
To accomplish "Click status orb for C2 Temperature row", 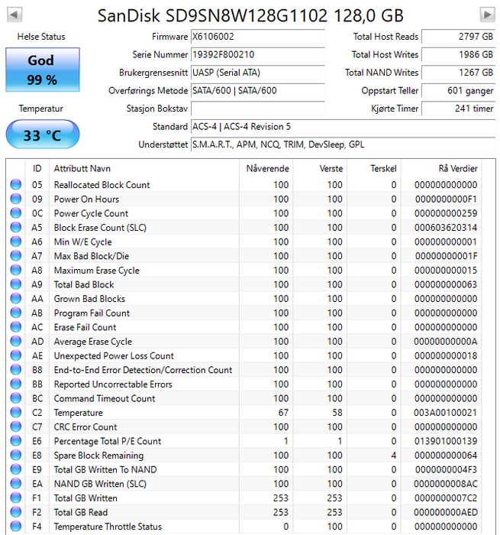I will click(x=16, y=413).
